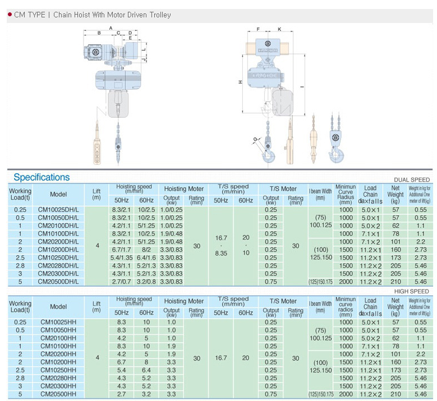Click model CM20100HH cell
Viewport: 437px width, 401px height.
tap(58, 338)
